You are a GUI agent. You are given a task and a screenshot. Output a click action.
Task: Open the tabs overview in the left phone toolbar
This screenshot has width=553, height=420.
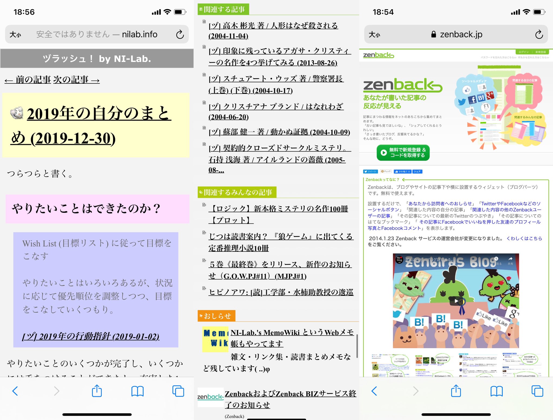pos(178,391)
